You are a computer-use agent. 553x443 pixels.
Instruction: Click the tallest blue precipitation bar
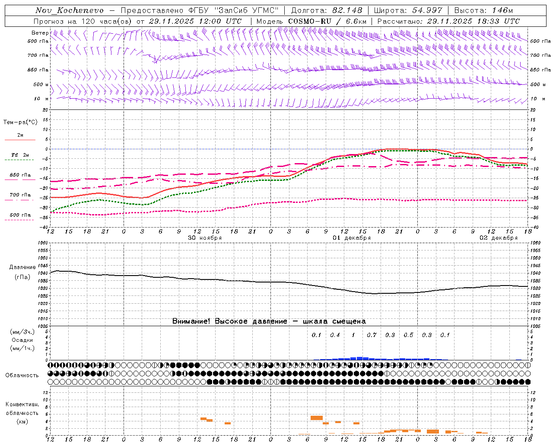(359, 358)
